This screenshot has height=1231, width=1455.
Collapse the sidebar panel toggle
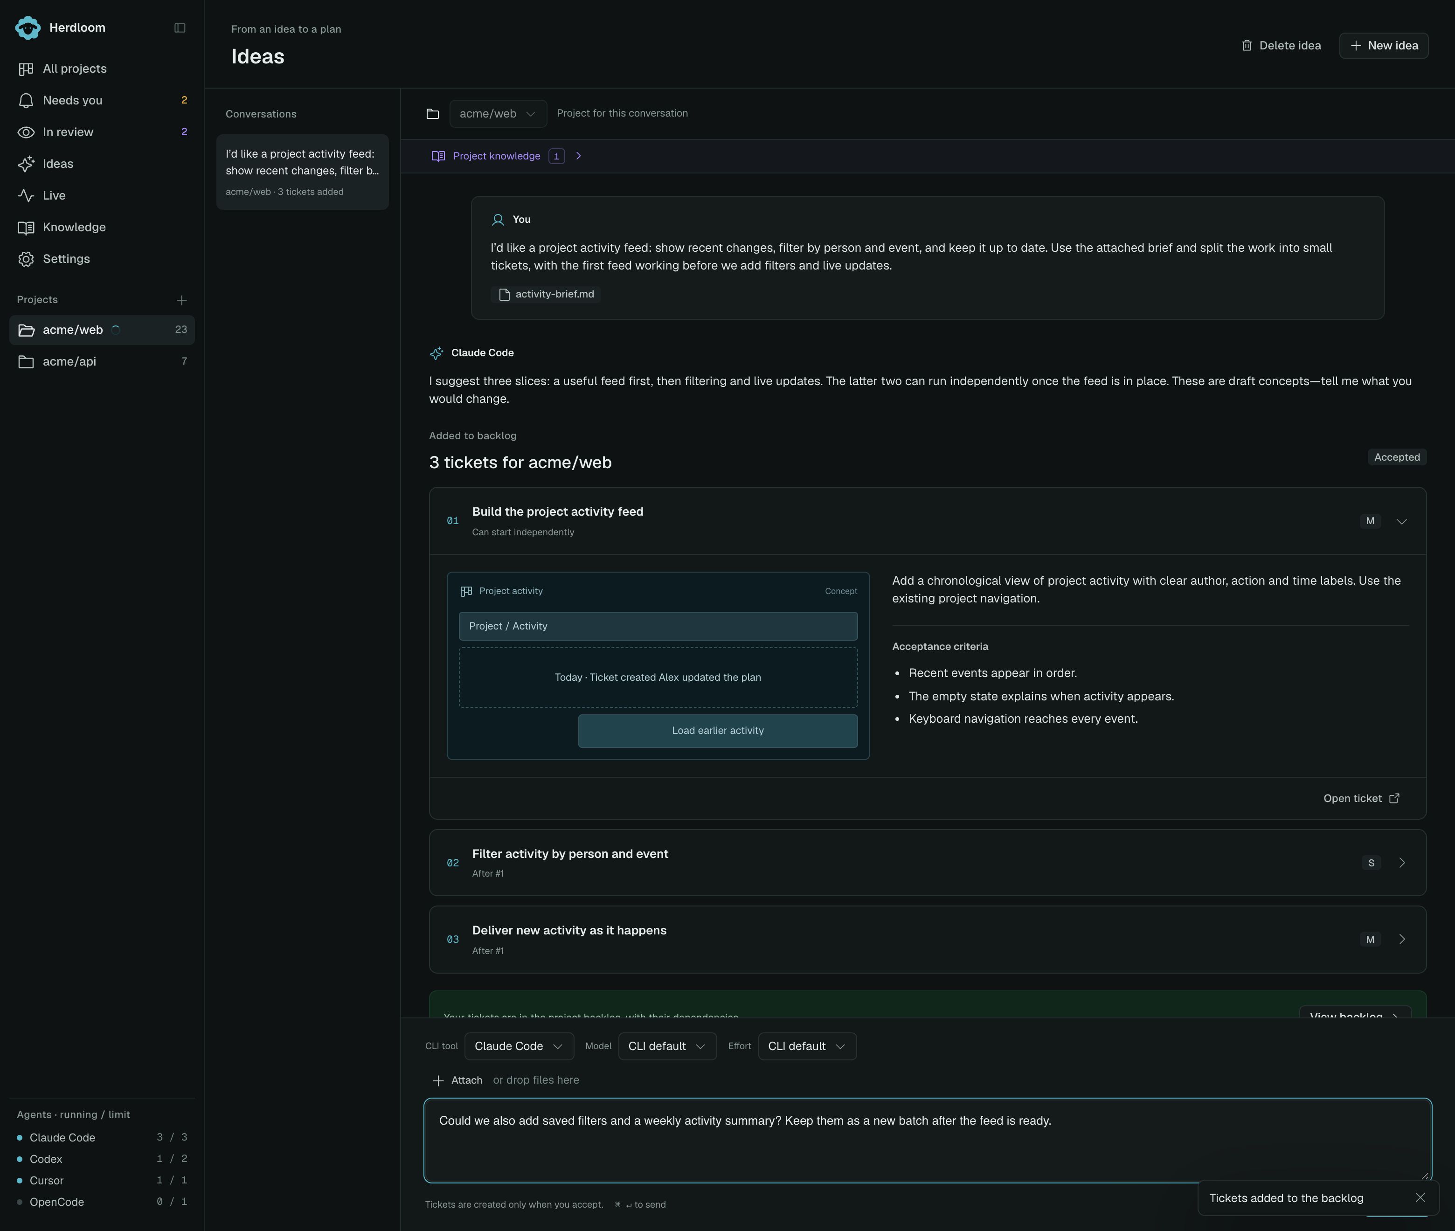[x=180, y=28]
